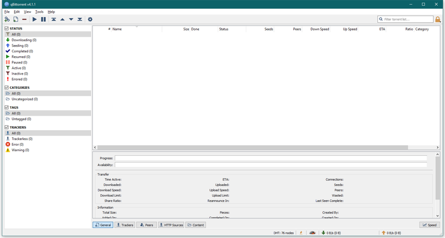Select the Errored (0) status filter

coord(48,79)
